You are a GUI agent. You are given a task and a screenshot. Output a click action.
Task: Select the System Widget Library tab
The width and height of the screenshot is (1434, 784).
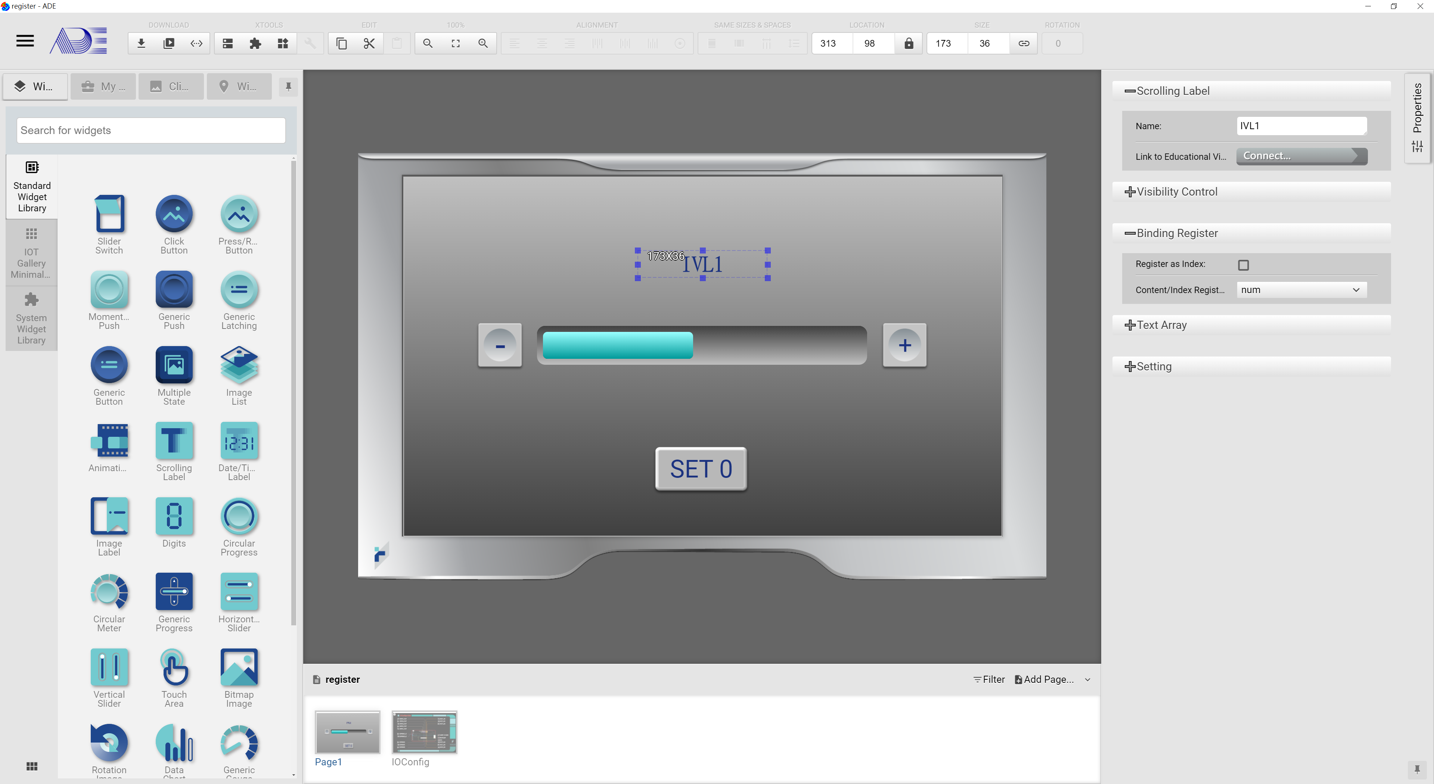tap(31, 318)
